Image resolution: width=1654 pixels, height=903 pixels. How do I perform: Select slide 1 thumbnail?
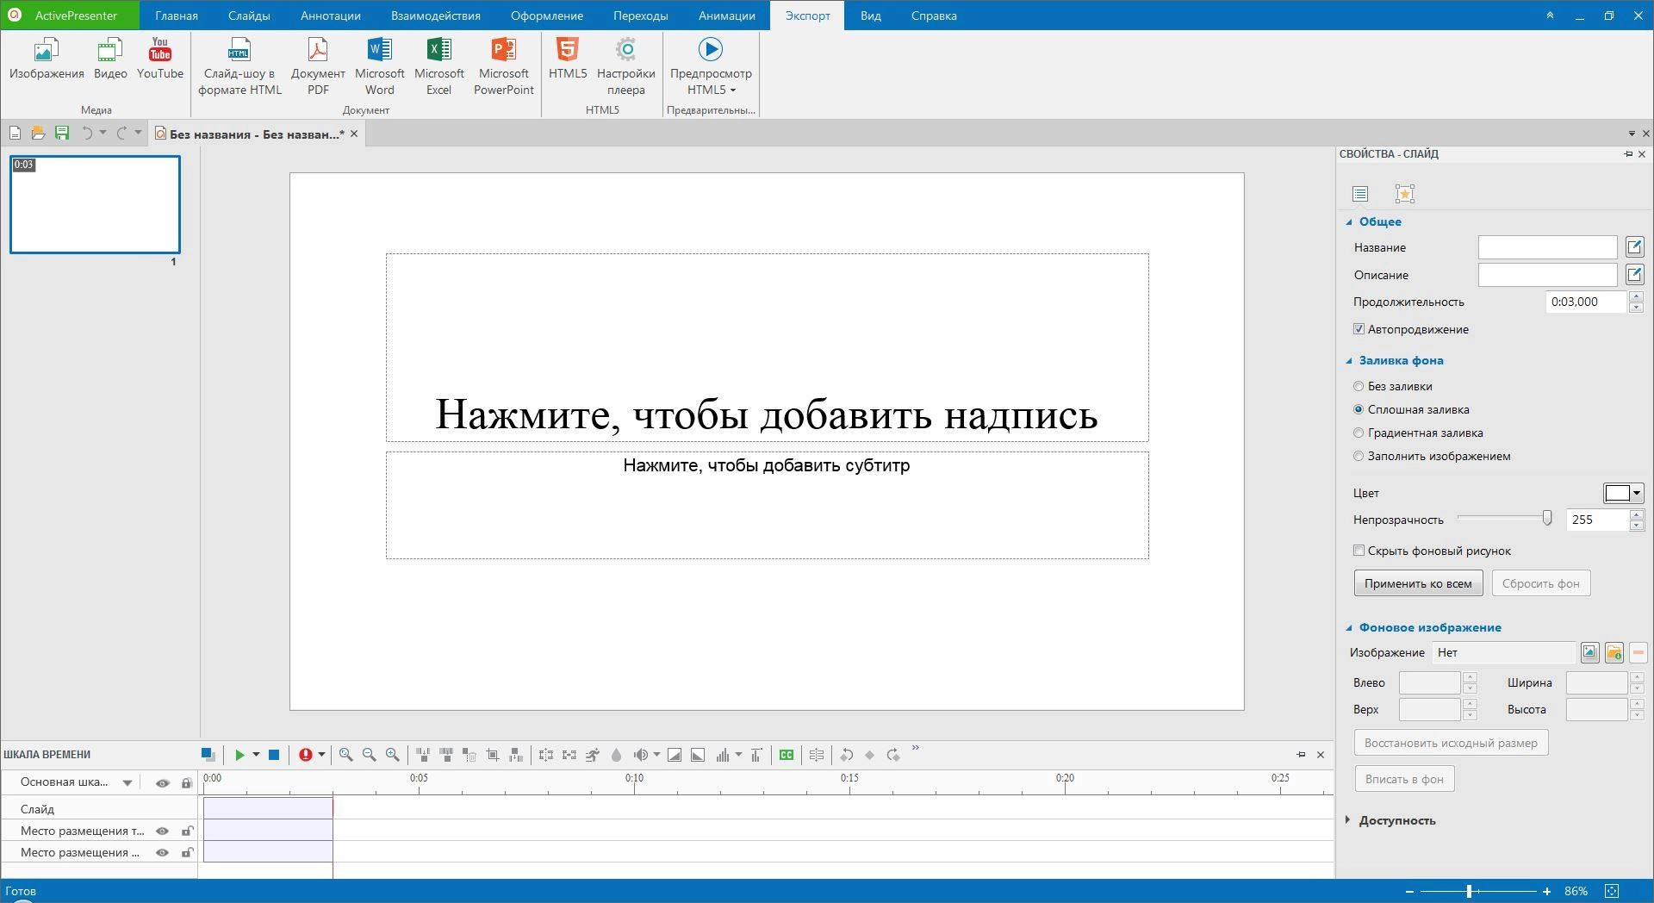pos(95,204)
